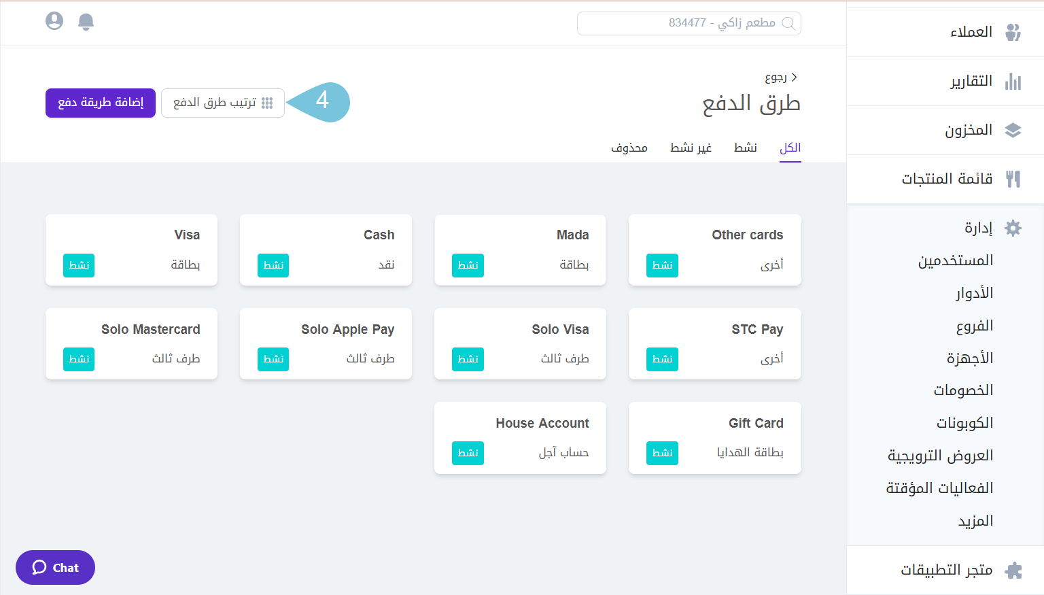The image size is (1044, 595).
Task: Open Customers via the people icon
Action: tap(1013, 31)
